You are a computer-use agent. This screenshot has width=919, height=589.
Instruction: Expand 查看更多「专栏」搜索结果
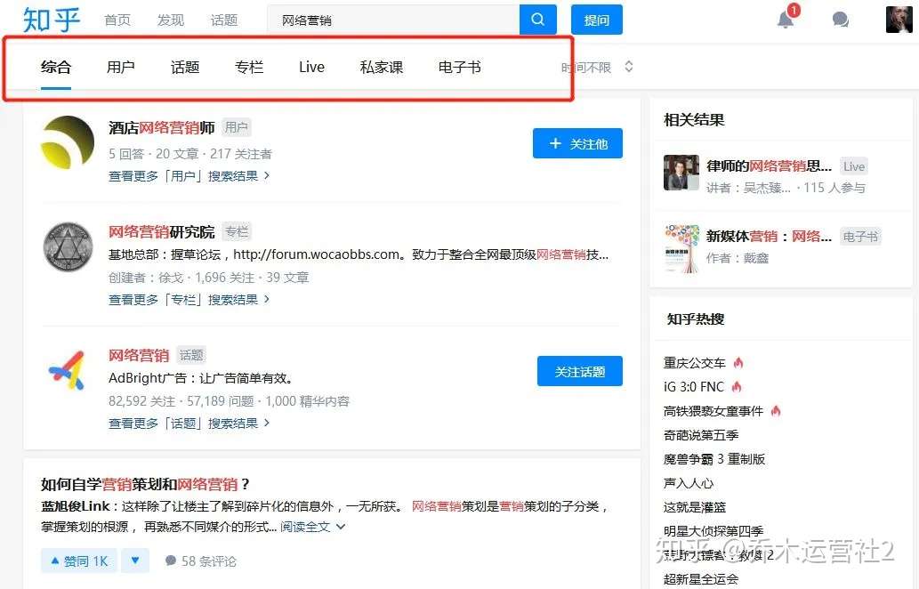click(189, 300)
